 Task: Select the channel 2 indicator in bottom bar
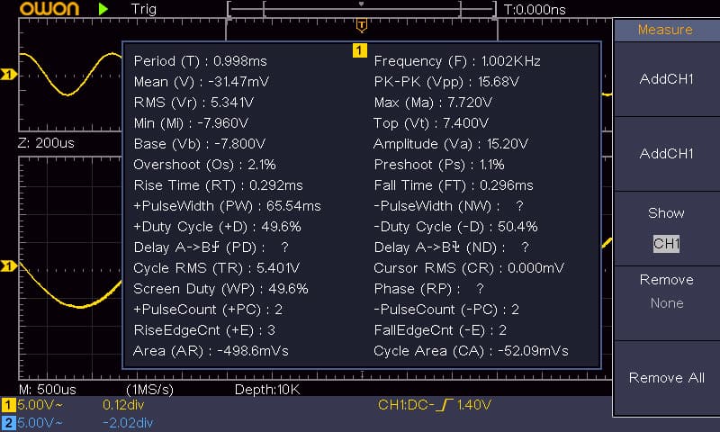pyautogui.click(x=9, y=423)
